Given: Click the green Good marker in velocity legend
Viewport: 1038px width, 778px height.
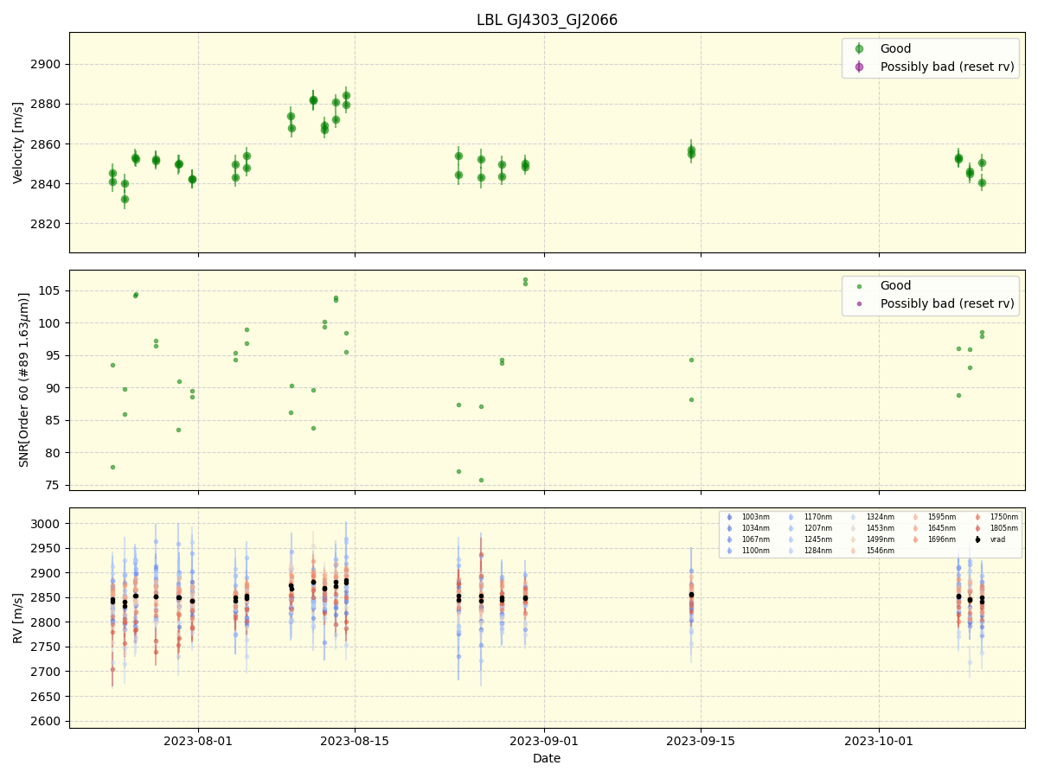Looking at the screenshot, I should 859,49.
